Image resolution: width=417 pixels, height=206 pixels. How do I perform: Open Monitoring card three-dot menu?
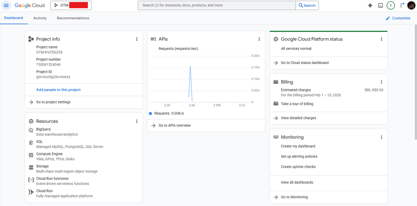coord(381,137)
